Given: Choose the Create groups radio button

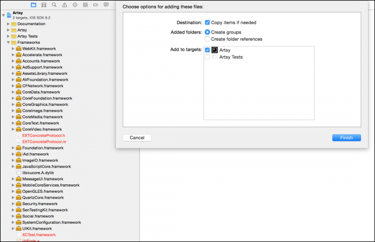Looking at the screenshot, I should point(207,32).
